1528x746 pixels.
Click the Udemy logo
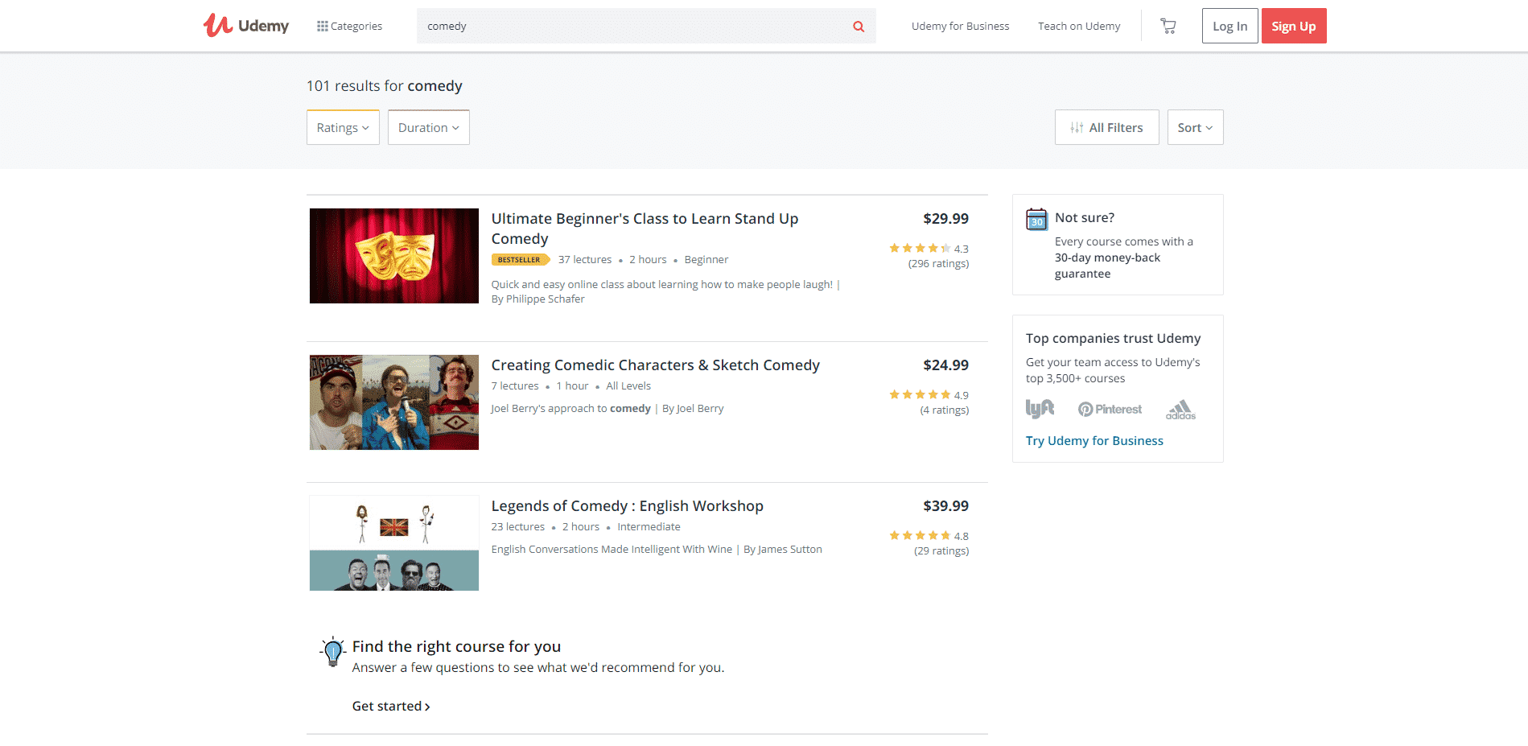click(245, 26)
